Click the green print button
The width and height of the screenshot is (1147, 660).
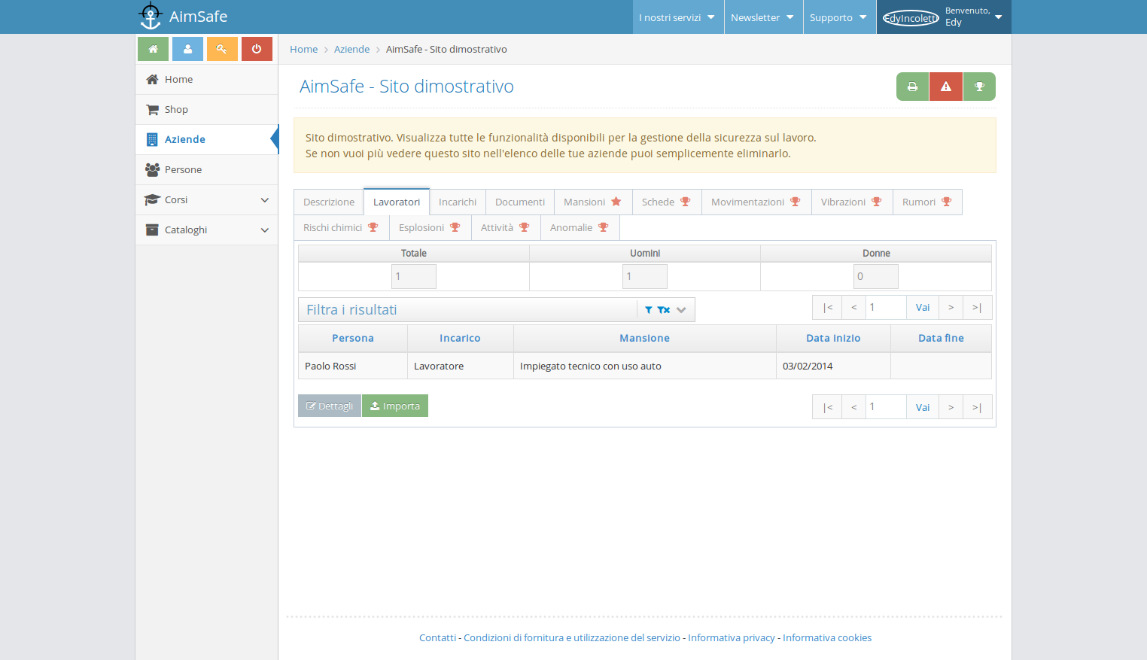(912, 87)
